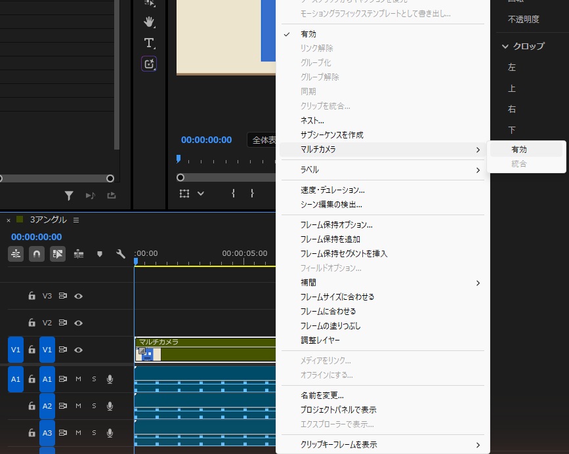This screenshot has height=454, width=569.
Task: Toggle sync lock for A2
Action: click(63, 405)
